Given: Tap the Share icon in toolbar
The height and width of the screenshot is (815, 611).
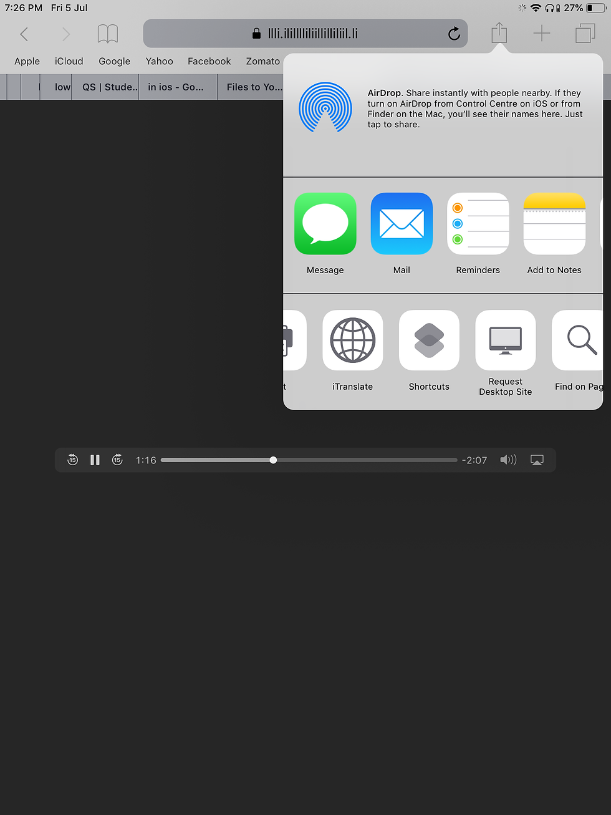Looking at the screenshot, I should pos(499,32).
